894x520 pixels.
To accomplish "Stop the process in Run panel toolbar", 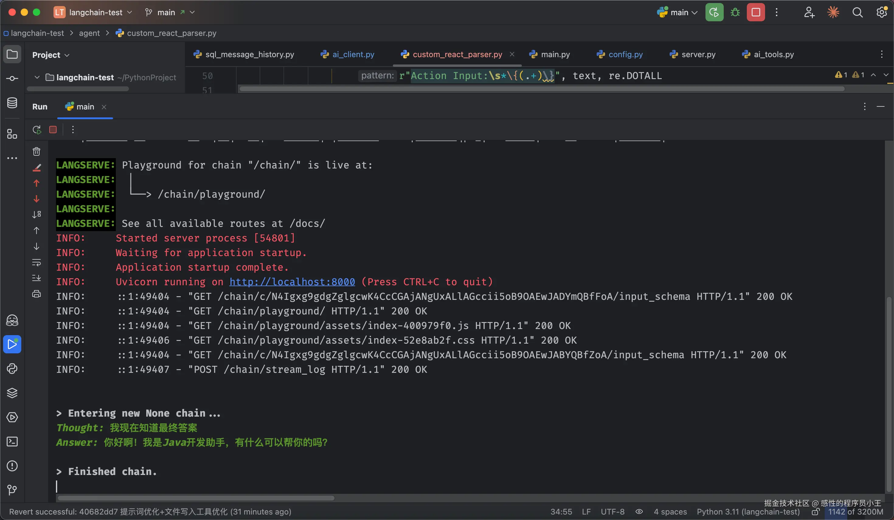I will (x=53, y=130).
